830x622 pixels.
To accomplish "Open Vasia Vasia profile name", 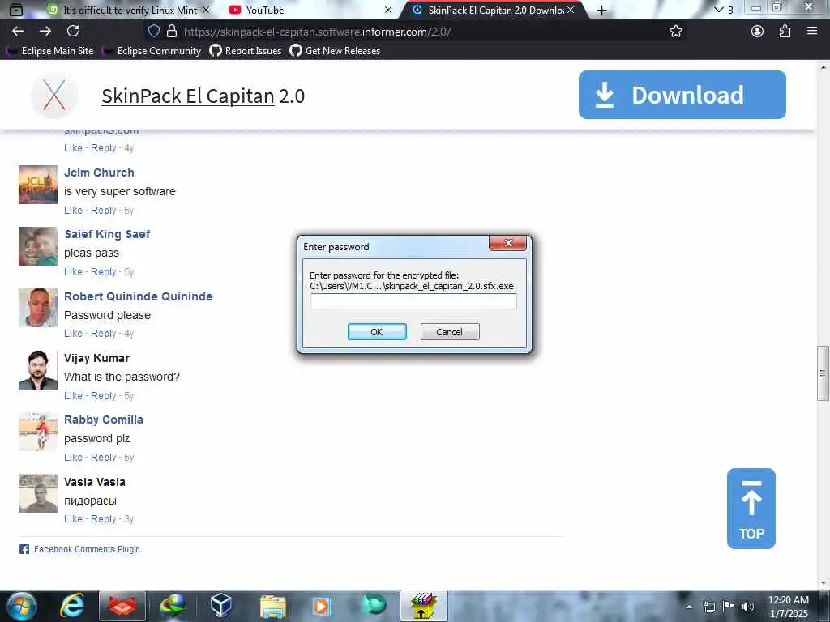I will click(x=95, y=482).
